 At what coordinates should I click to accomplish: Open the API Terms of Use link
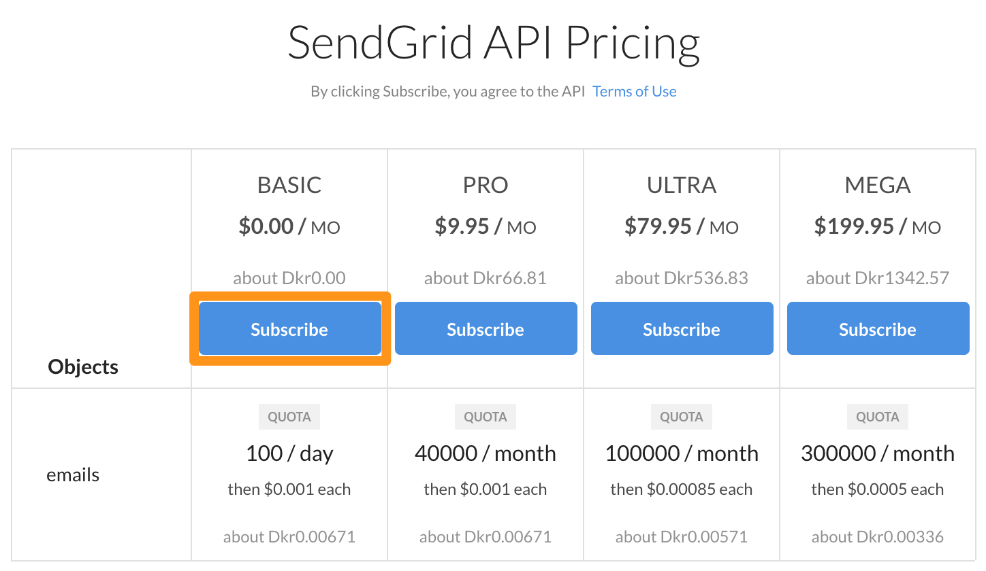[635, 92]
